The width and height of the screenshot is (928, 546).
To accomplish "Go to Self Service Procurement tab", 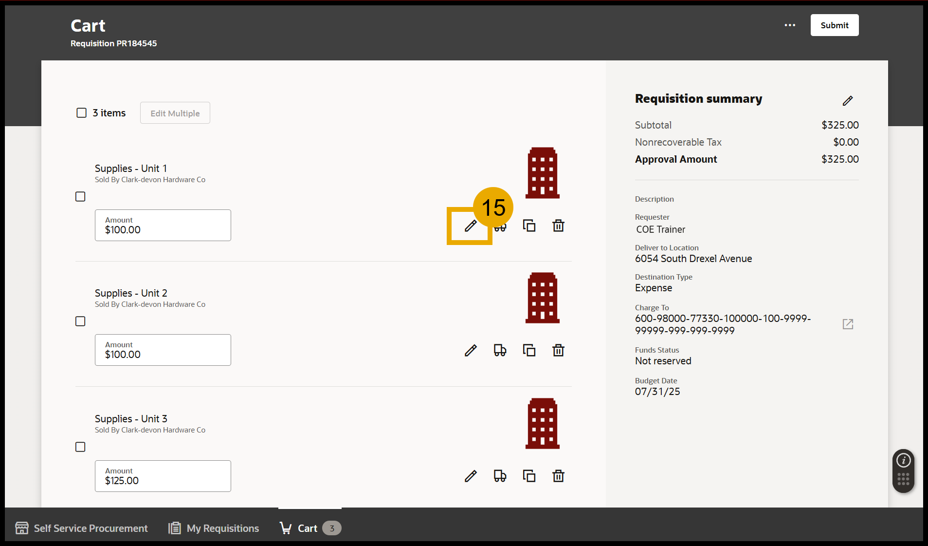I will pyautogui.click(x=81, y=528).
